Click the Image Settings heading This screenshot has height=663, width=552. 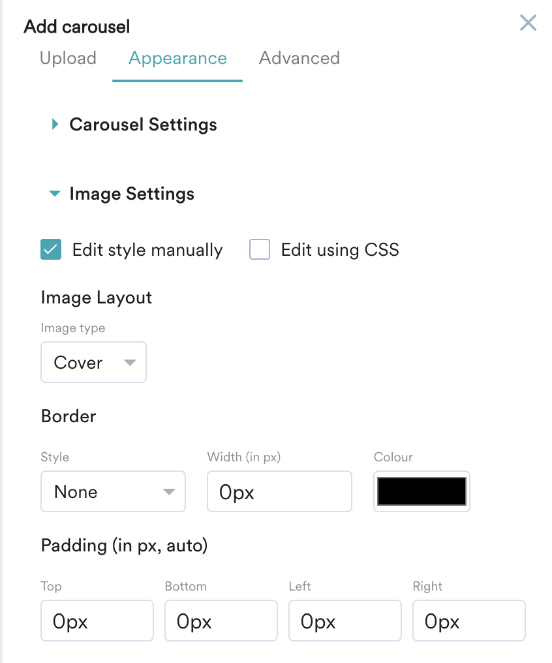pos(132,194)
